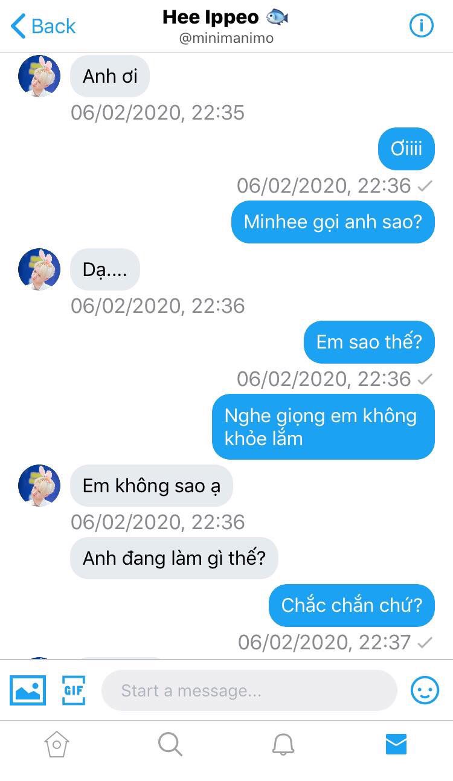Open conversation info icon
The width and height of the screenshot is (453, 781).
pyautogui.click(x=422, y=26)
